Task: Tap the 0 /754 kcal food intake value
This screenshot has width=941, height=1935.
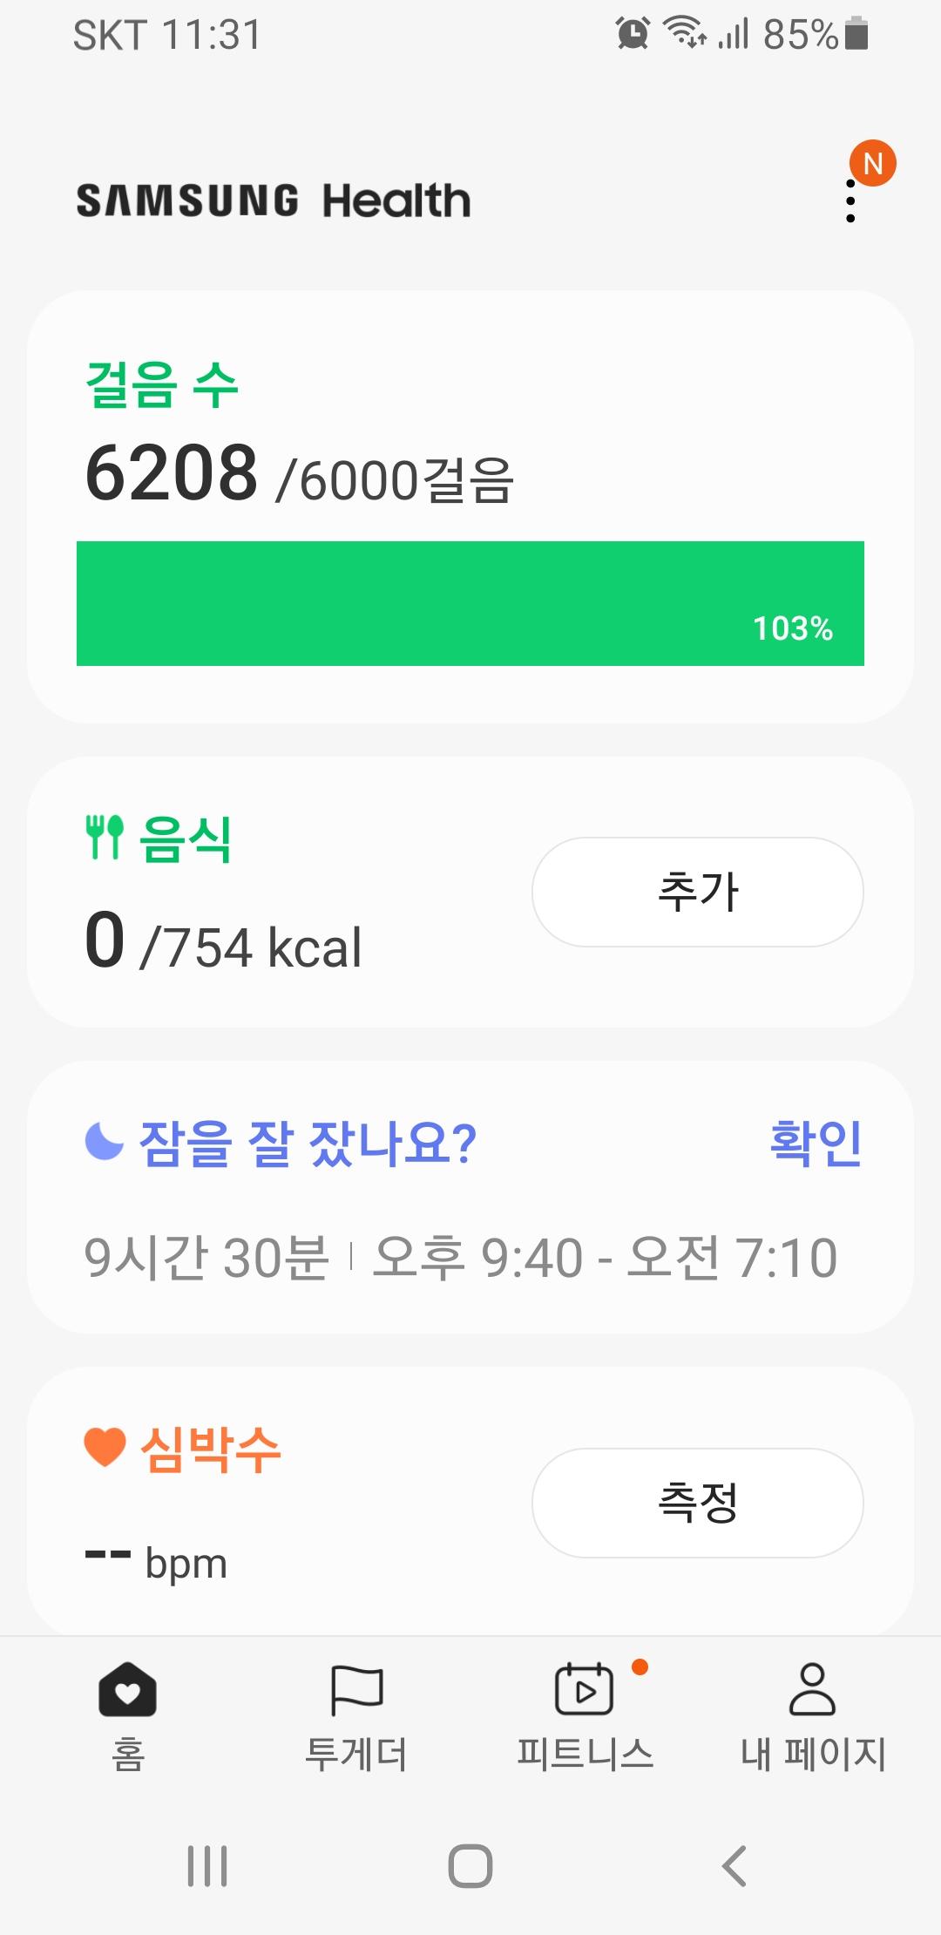Action: coord(223,942)
